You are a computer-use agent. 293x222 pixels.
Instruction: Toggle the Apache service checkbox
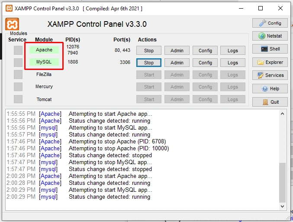(18, 51)
